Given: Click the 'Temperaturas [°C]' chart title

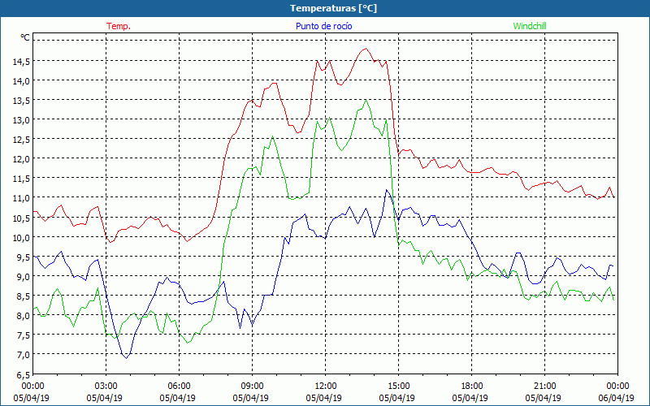Looking at the screenshot, I should click(333, 8).
